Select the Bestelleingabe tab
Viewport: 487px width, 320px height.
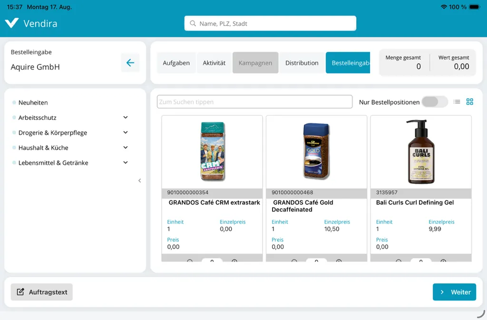[x=348, y=63]
